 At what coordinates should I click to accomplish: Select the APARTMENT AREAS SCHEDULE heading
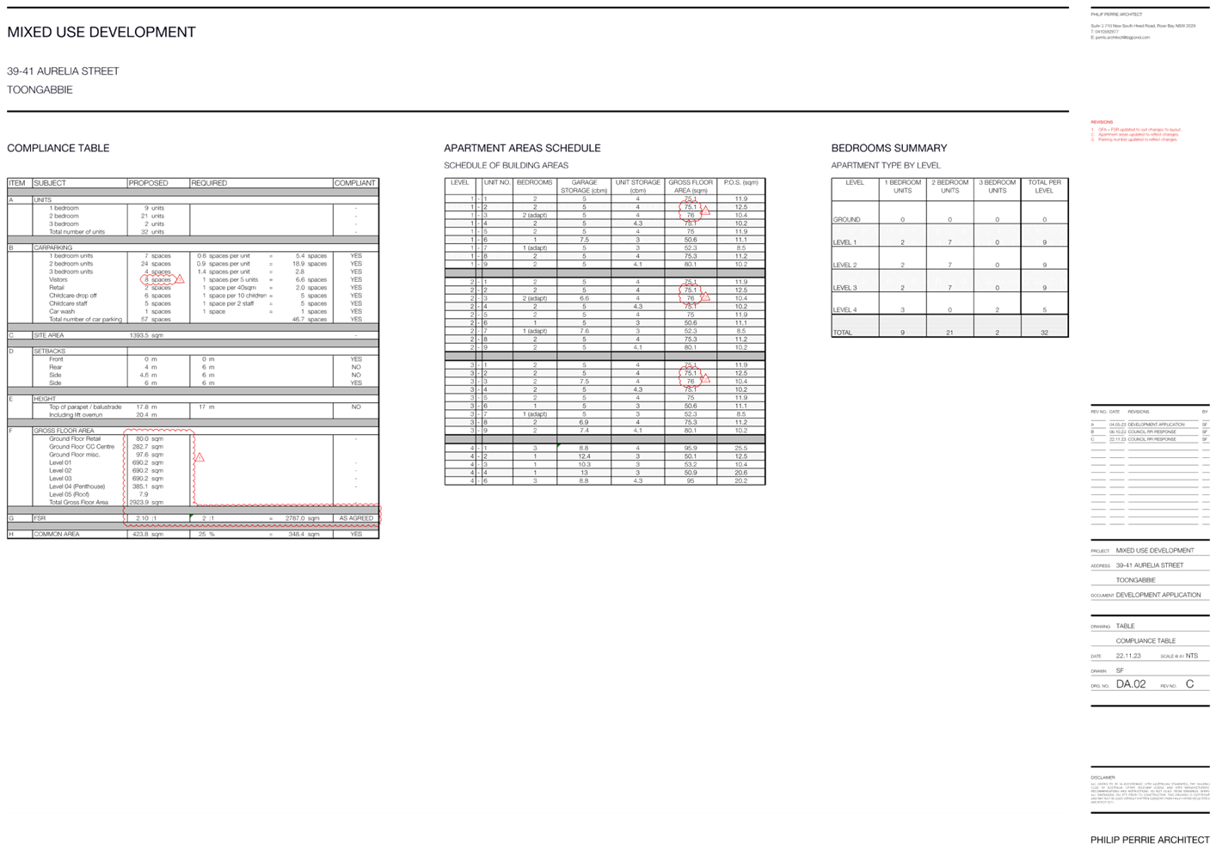coord(522,149)
